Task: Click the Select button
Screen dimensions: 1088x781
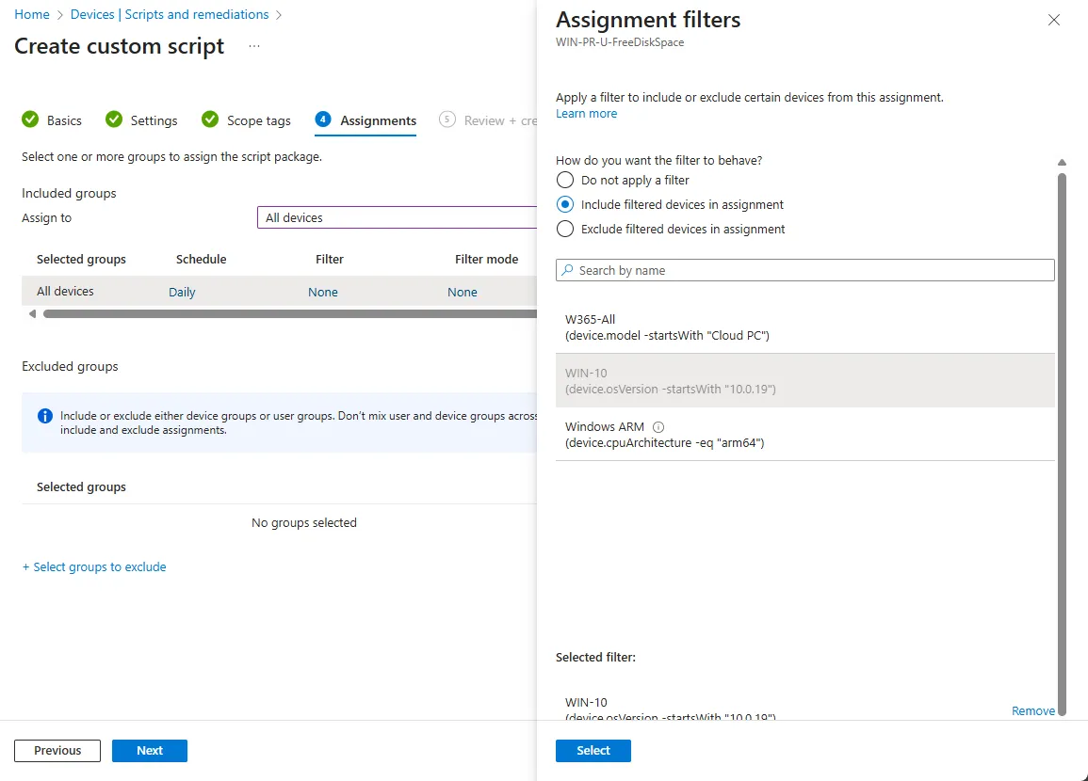Action: (593, 751)
